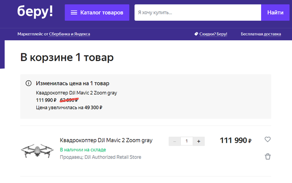Increase quantity with plus button
Viewport: 292px width, 183px height.
(x=199, y=141)
